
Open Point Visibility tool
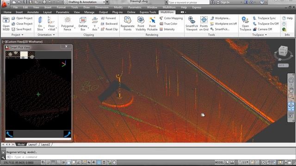[x=141, y=24]
